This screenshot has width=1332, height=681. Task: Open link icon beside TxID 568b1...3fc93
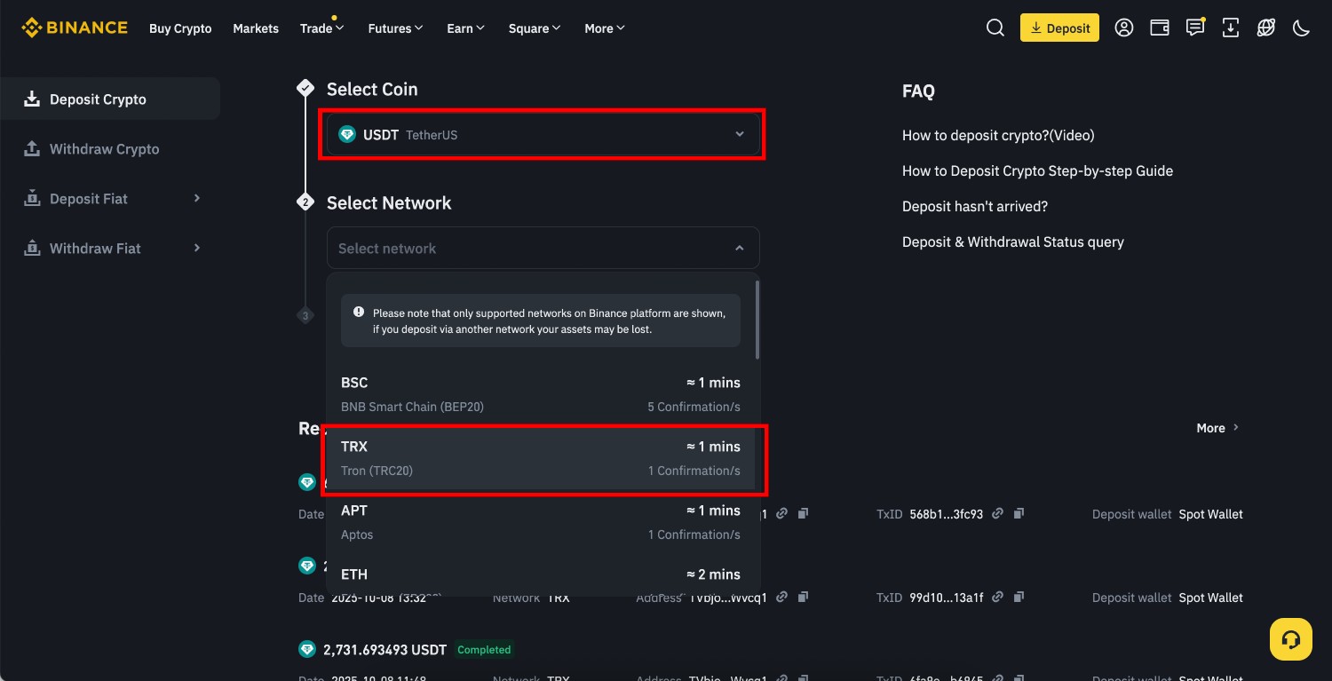tap(998, 513)
